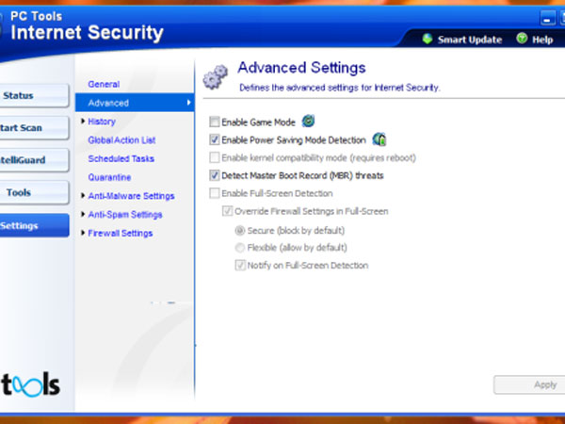This screenshot has height=424, width=565.
Task: Click 'Detect Master Boot Record (MBR) threats' text
Action: (302, 175)
